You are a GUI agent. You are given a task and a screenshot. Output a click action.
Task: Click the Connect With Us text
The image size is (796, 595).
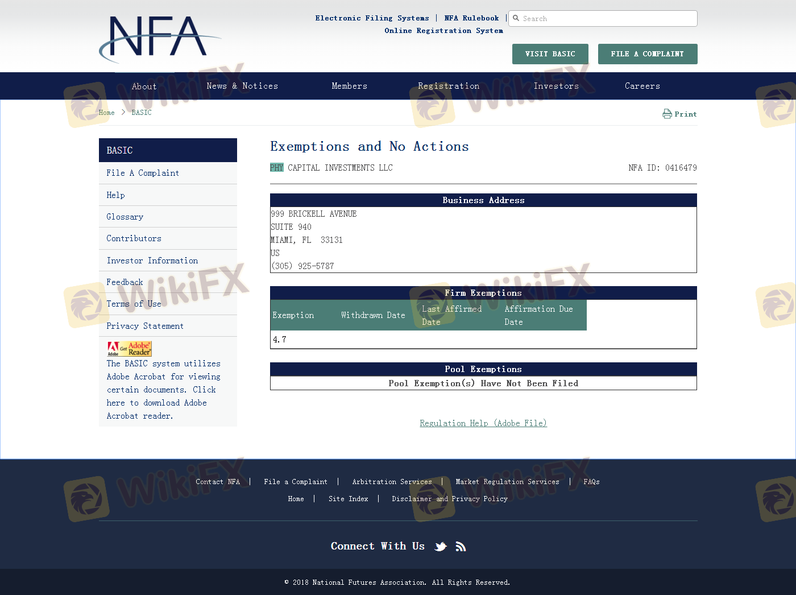(378, 546)
